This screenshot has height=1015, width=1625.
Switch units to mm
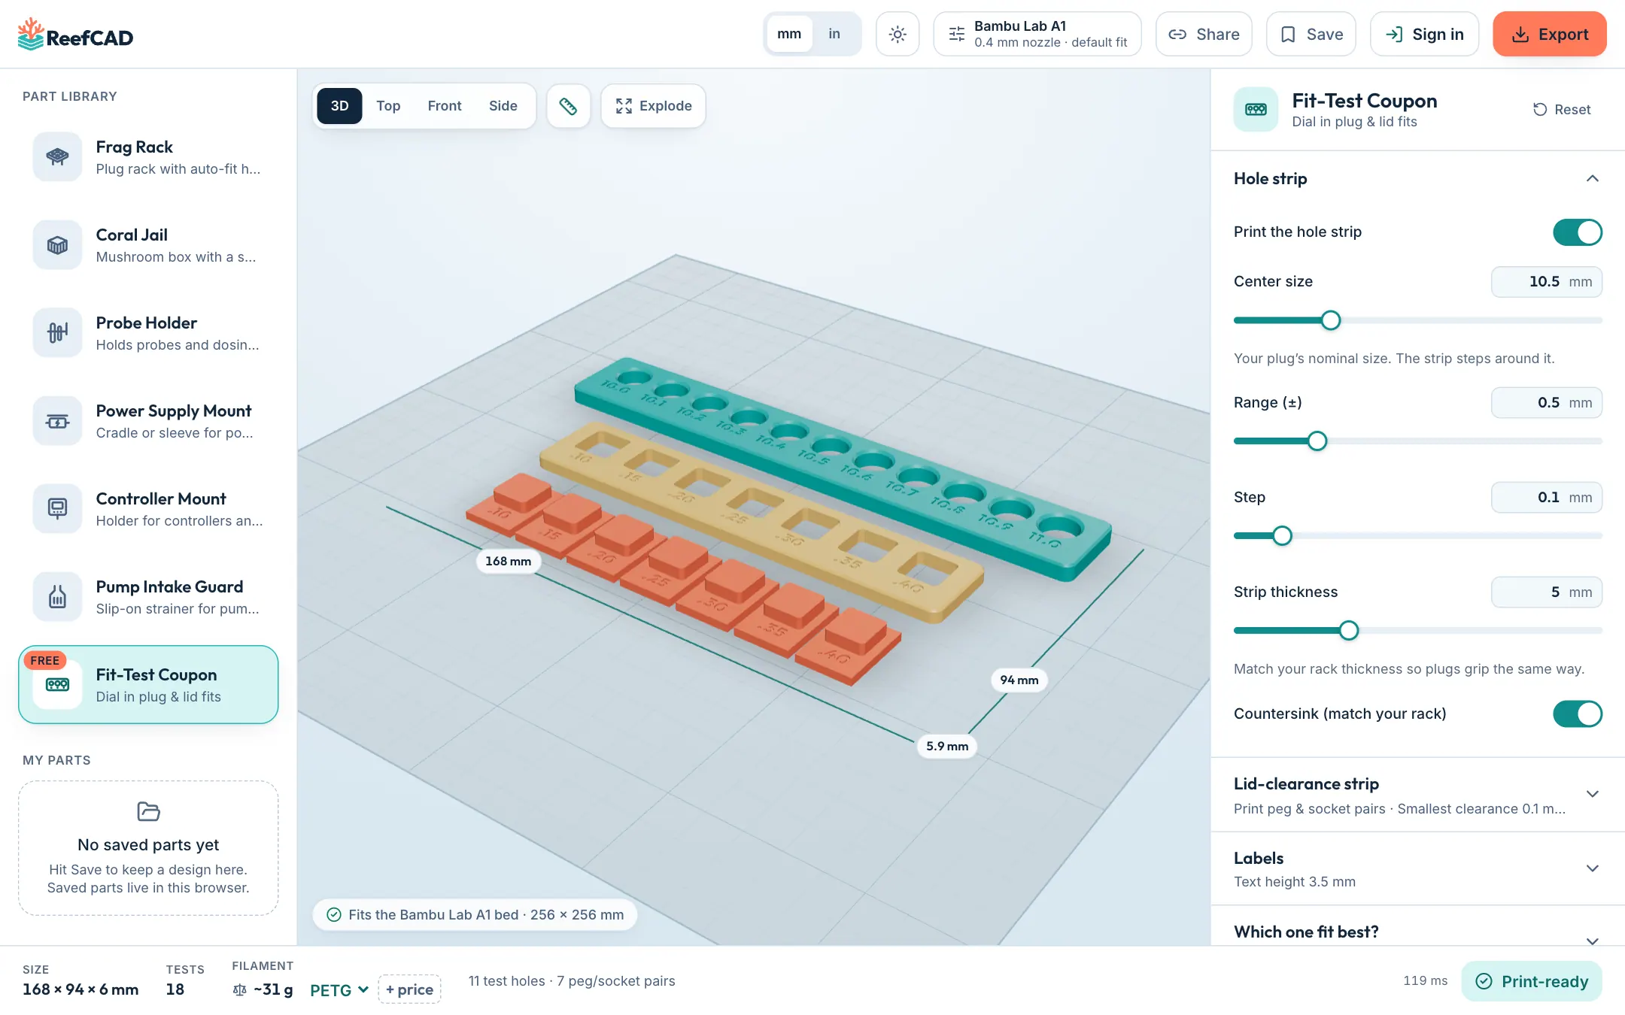point(789,34)
